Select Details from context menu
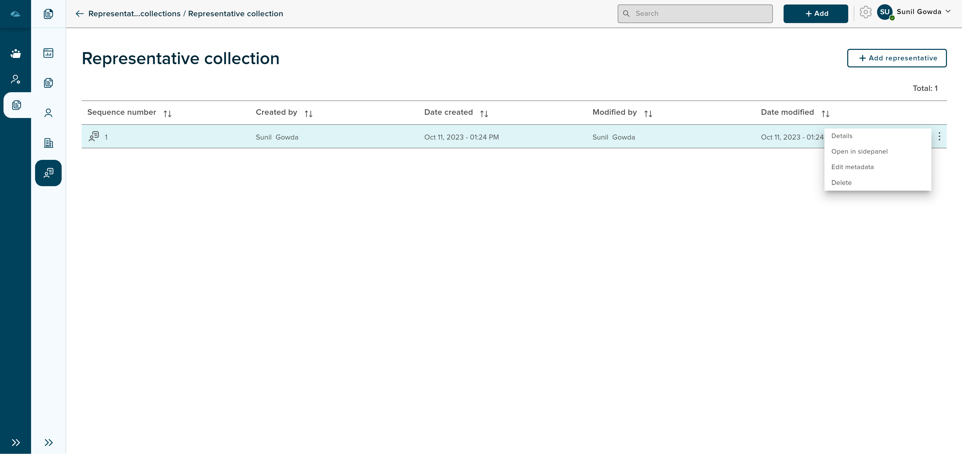 [842, 136]
